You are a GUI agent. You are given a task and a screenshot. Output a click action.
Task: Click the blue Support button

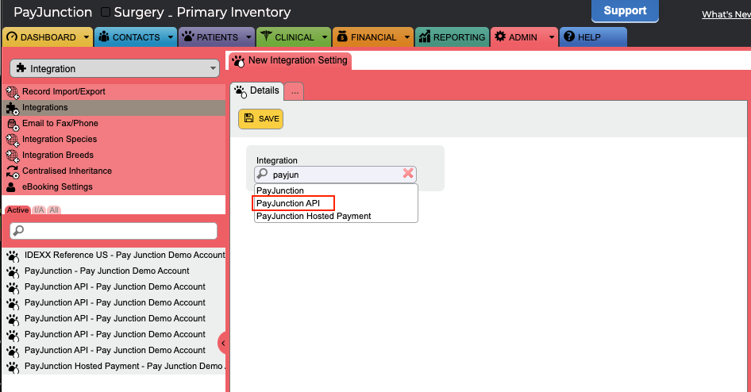coord(625,10)
